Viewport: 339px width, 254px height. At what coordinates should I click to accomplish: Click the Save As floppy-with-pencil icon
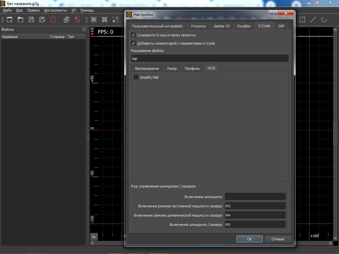pyautogui.click(x=42, y=20)
